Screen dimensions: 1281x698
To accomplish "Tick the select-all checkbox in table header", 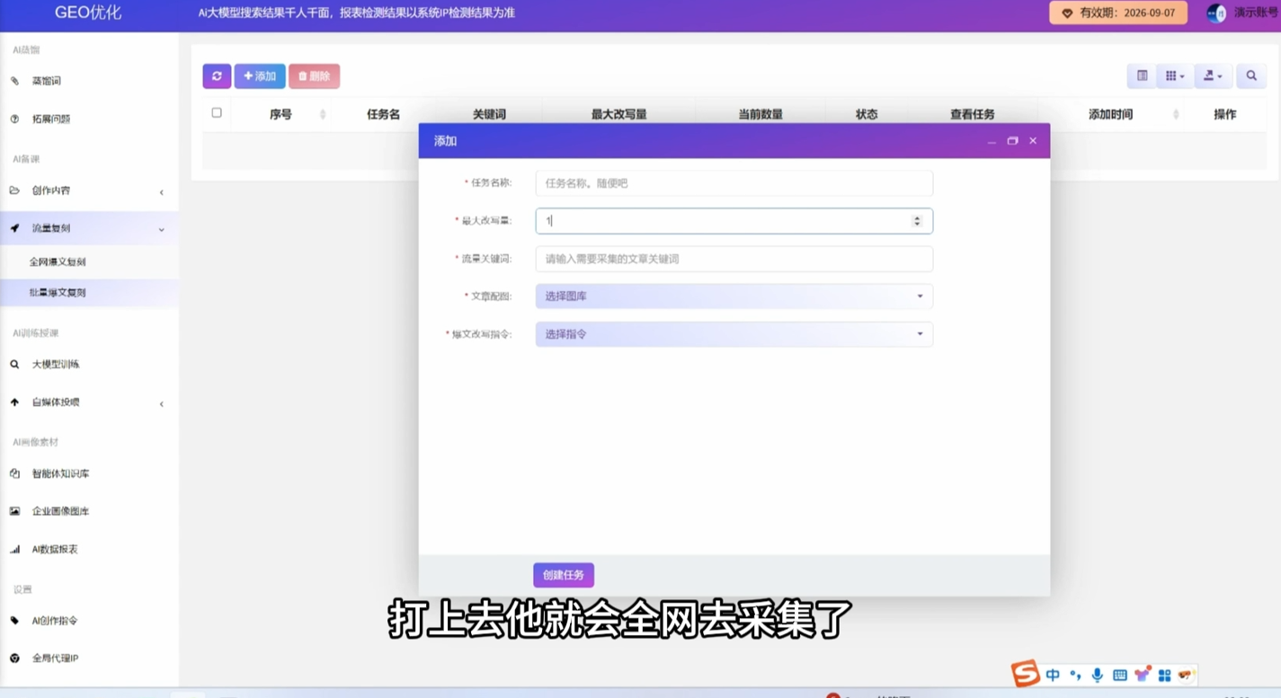I will [217, 113].
